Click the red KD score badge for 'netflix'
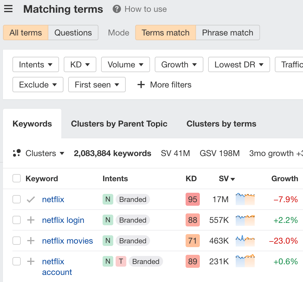303x282 pixels. (x=193, y=199)
